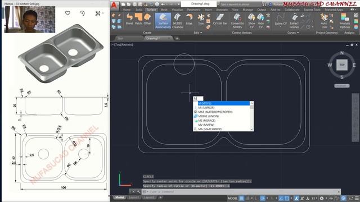The image size is (360, 202).
Task: Click the TOP face of ViewCube
Action: 342,65
